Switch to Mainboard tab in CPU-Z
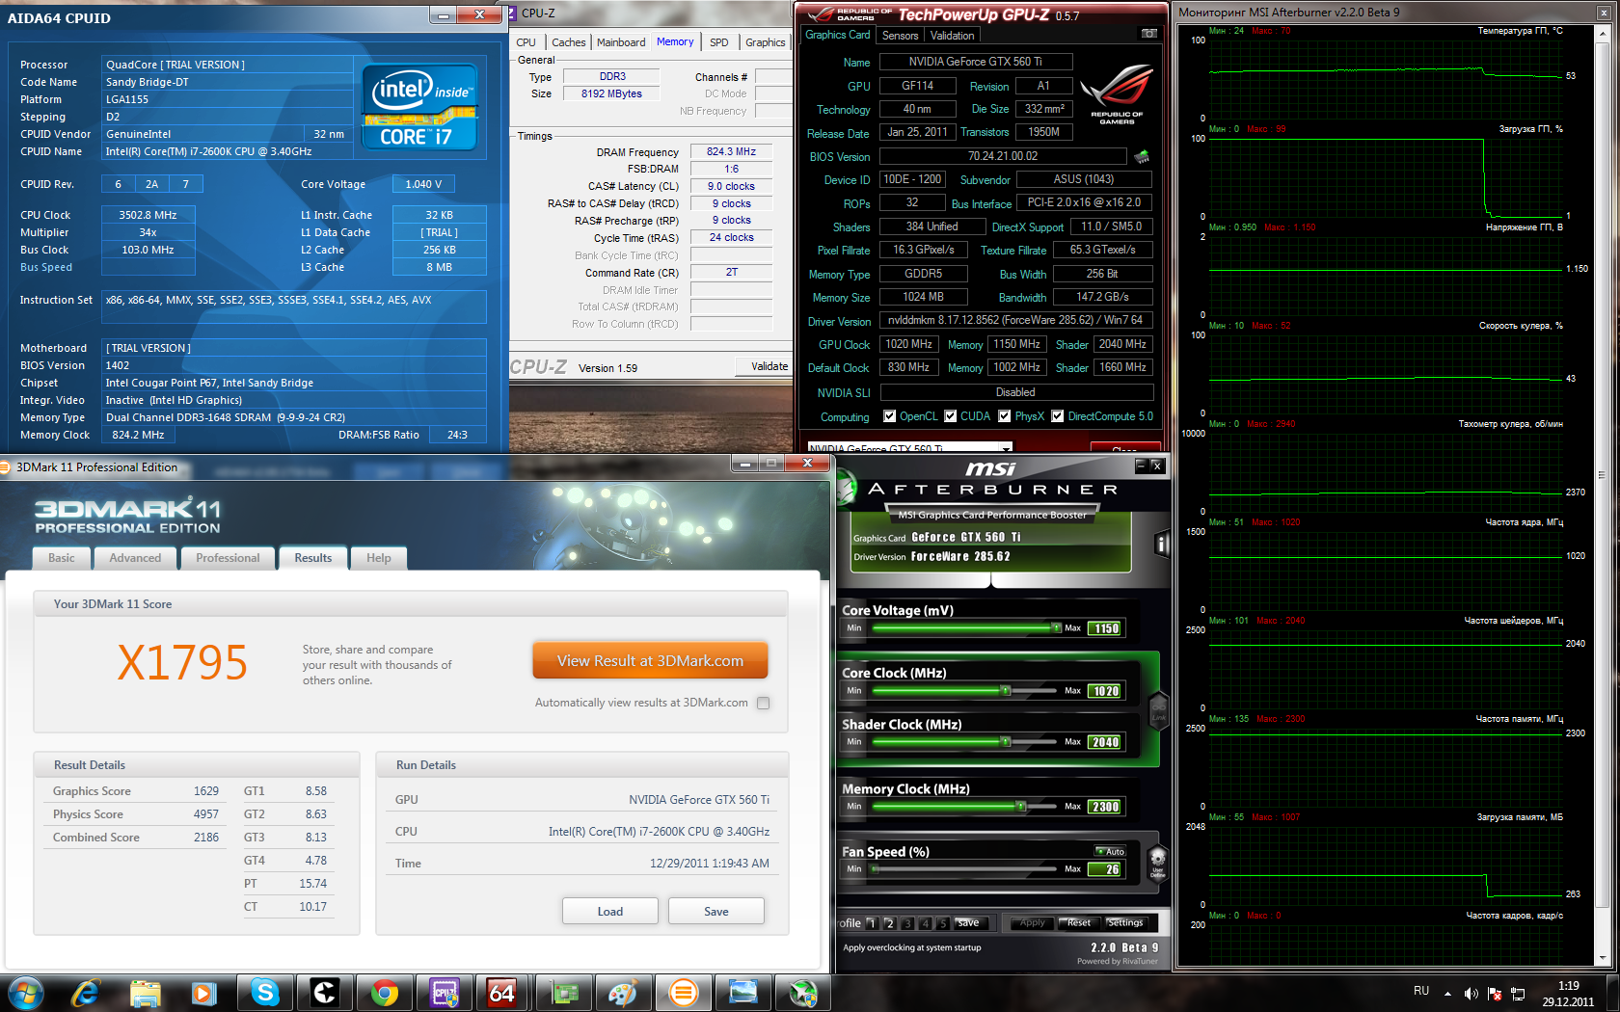 pos(621,42)
